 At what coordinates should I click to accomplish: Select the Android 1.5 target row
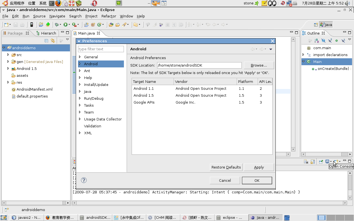(x=202, y=95)
